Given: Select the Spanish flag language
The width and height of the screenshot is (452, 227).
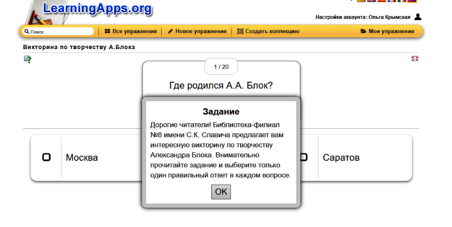Looking at the screenshot, I should click(381, 2).
